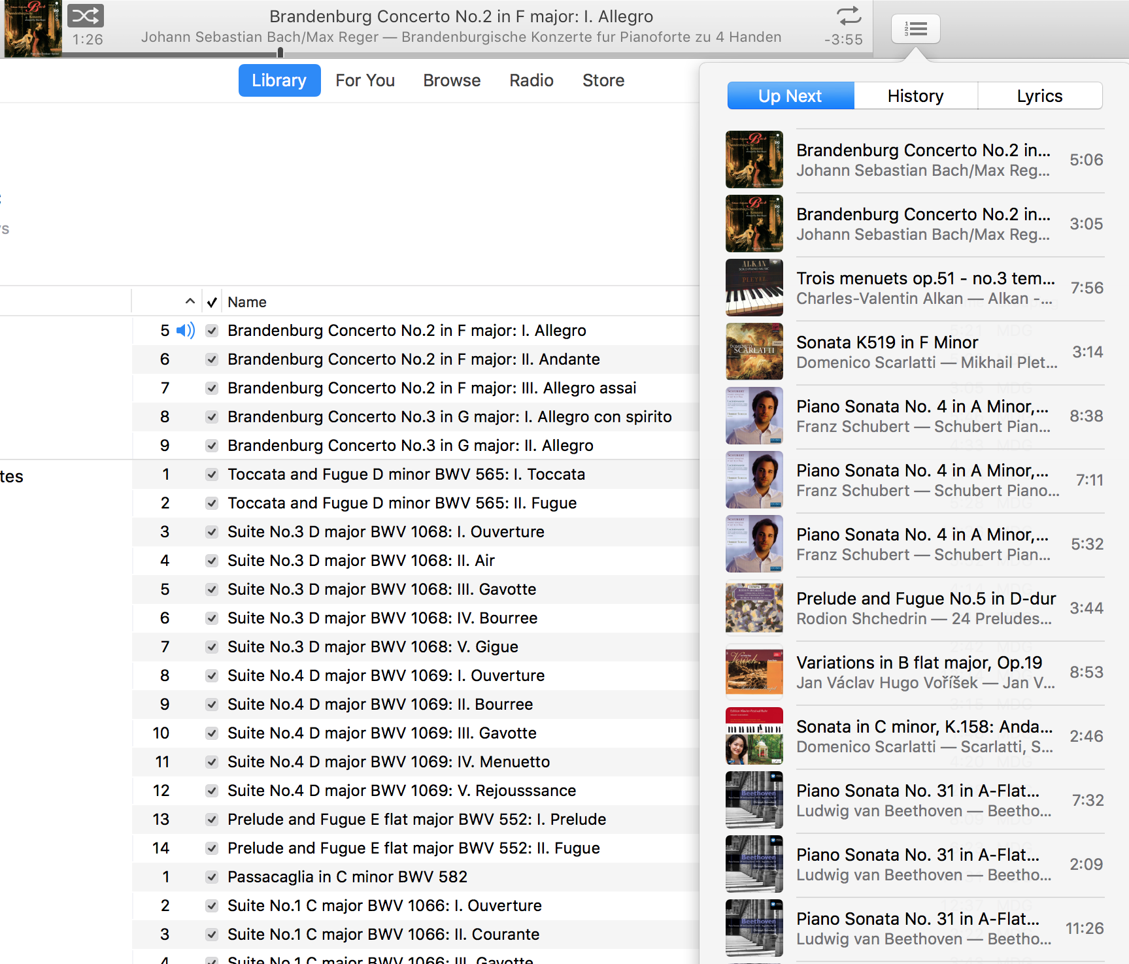This screenshot has height=964, width=1129.
Task: Open the Store tab
Action: click(603, 80)
